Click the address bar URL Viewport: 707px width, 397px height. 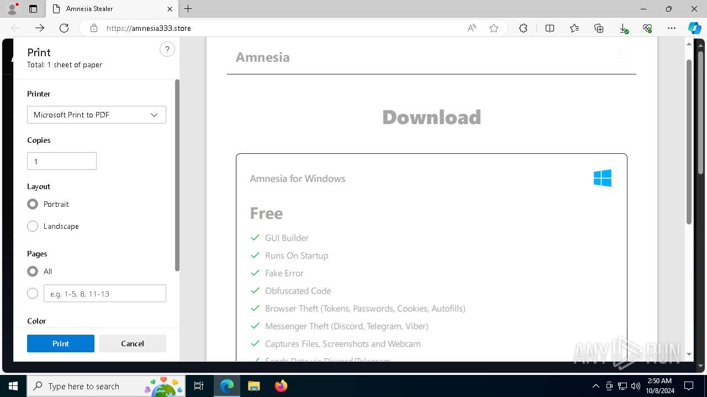149,28
